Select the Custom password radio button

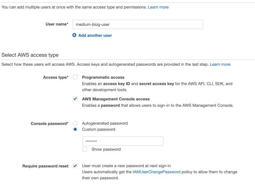click(x=75, y=129)
